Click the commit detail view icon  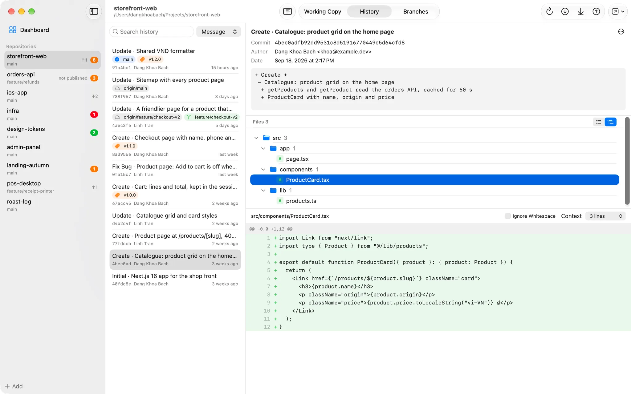point(287,11)
